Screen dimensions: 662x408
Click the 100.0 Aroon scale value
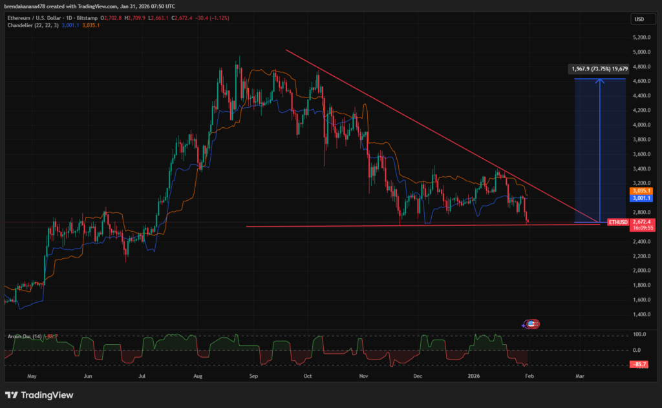639,334
